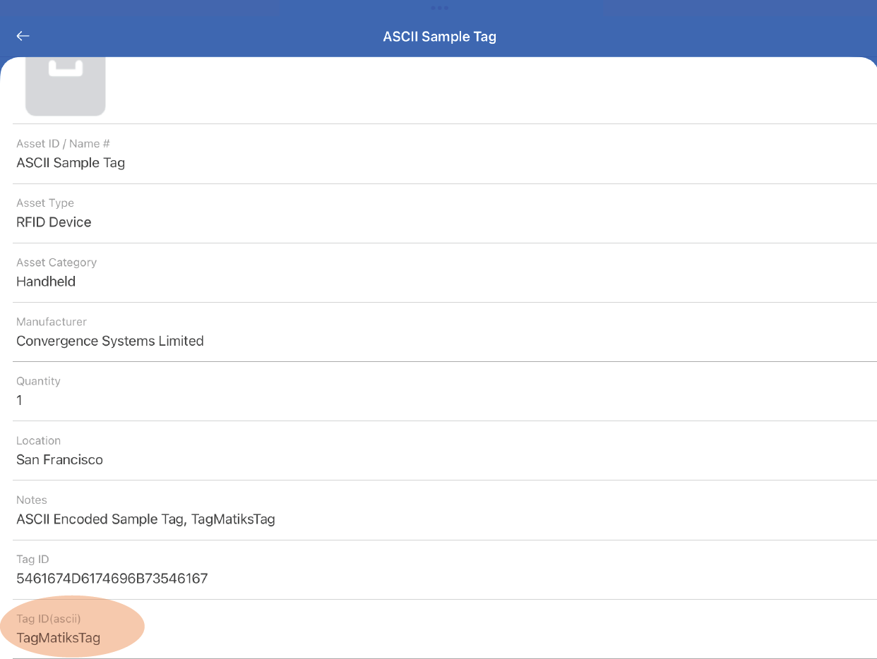Select the RFID Device asset type value

[54, 222]
